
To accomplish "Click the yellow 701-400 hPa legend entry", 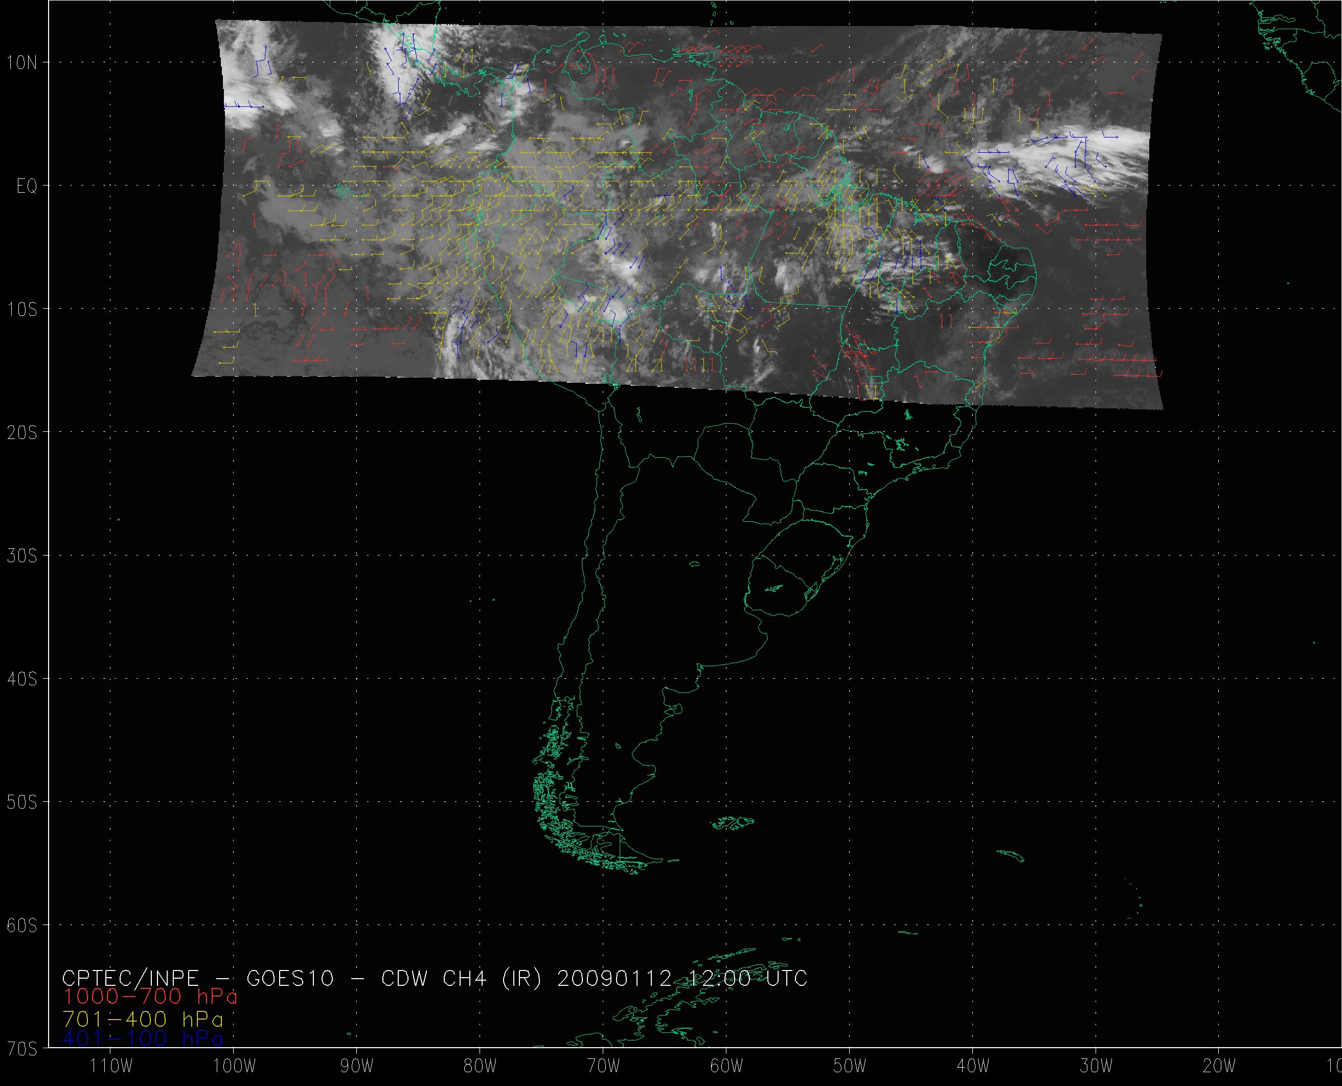I will 143,1018.
